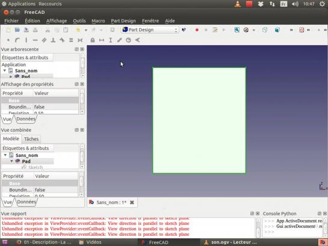Apply the horizontal constraint

[x=35, y=40]
